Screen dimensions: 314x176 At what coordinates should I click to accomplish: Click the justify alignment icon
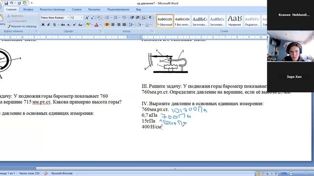[x=124, y=25]
